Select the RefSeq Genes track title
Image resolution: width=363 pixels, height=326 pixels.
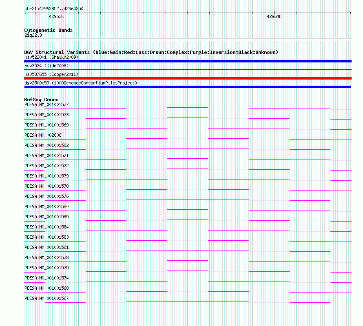click(x=41, y=100)
